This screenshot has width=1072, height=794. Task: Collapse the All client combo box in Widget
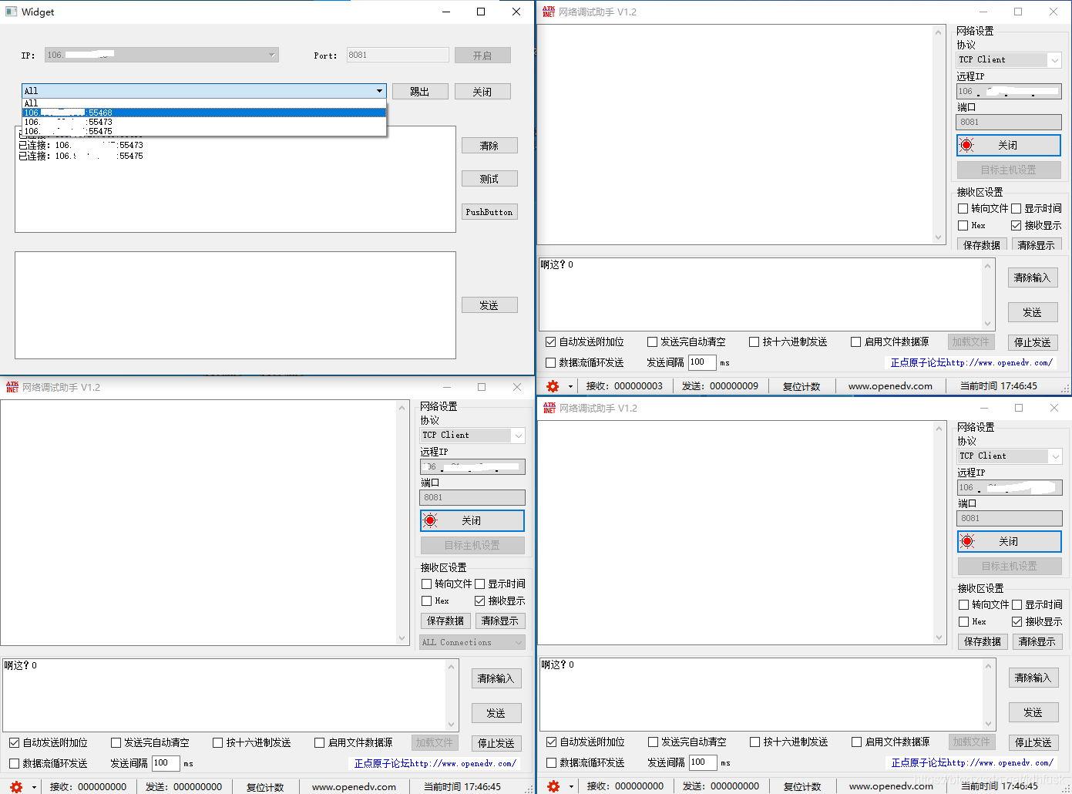click(x=379, y=91)
